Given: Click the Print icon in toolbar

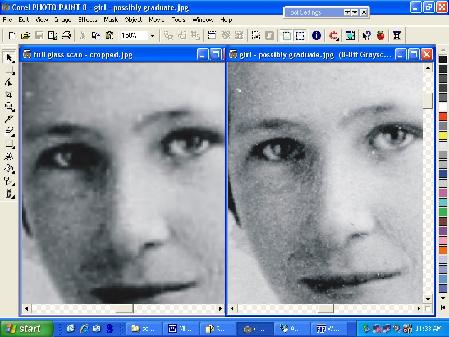Looking at the screenshot, I should pos(66,35).
